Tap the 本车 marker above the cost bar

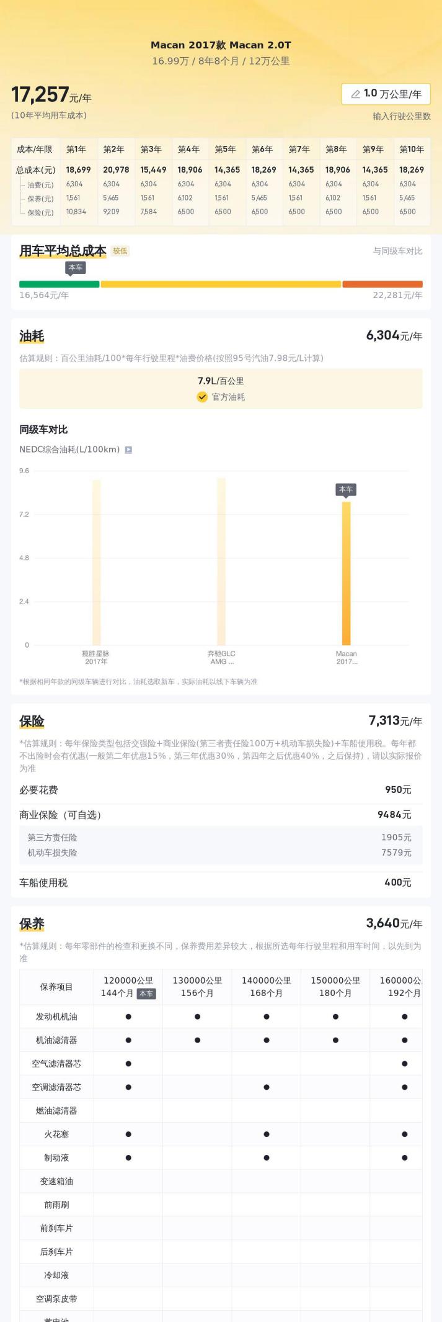tap(75, 268)
